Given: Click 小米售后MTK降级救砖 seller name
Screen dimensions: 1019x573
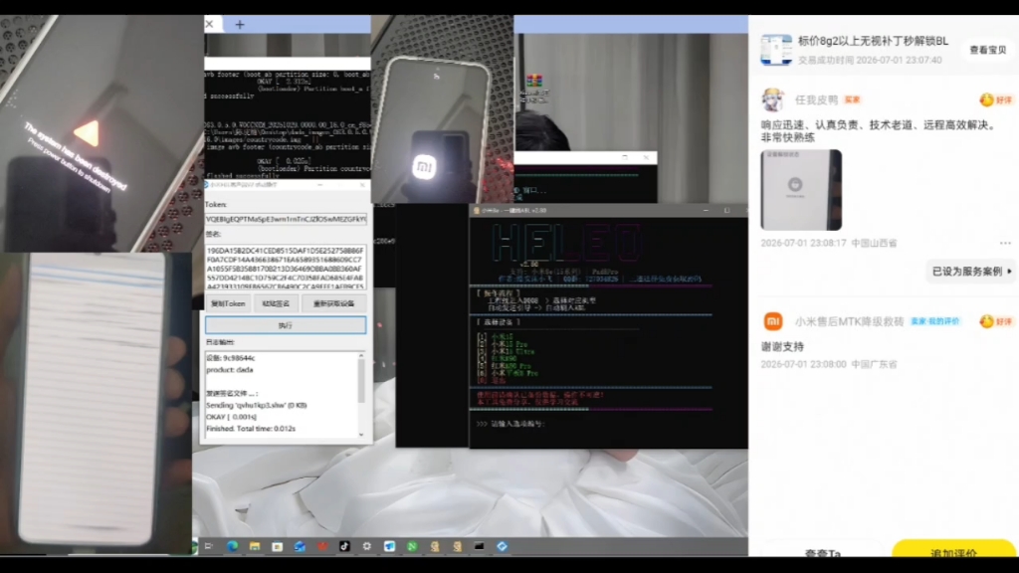Looking at the screenshot, I should [850, 321].
